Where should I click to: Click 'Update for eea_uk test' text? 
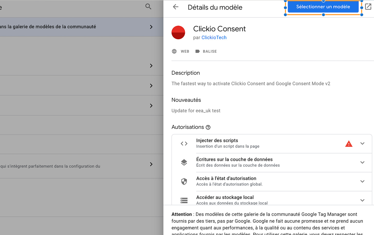point(196,111)
